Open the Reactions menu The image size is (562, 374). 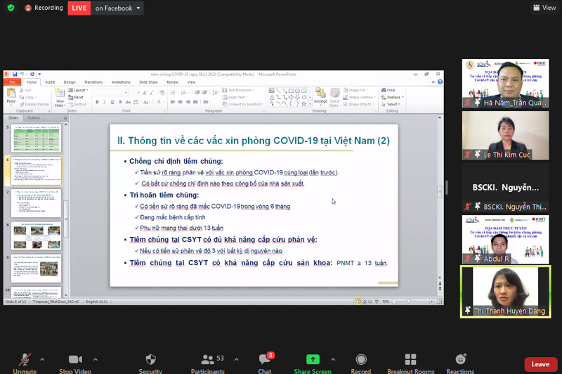coord(460,360)
